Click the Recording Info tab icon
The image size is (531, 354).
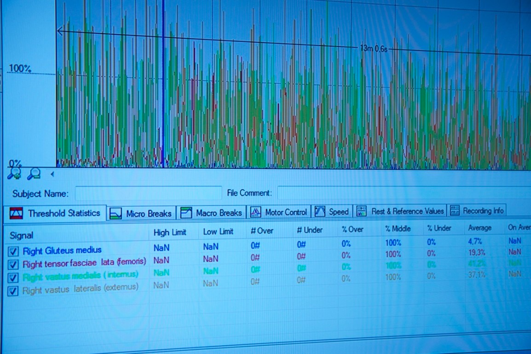455,211
